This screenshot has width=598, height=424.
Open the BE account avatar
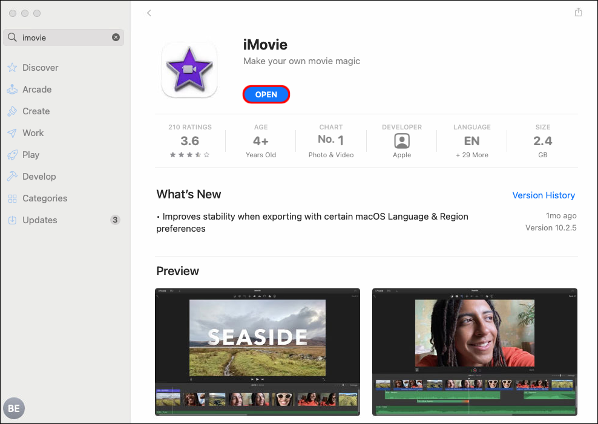click(14, 408)
